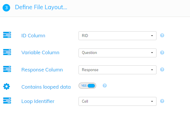Screen dimensions: 190x115
Task: Open the Response Column dropdown showing Response
Action: 118,70
